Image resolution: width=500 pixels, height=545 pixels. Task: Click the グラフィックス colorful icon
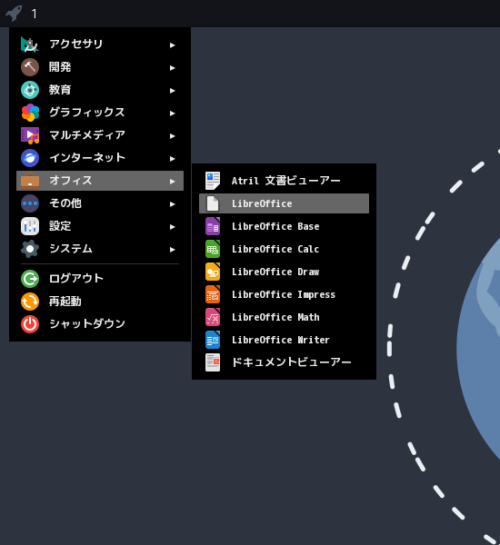30,113
